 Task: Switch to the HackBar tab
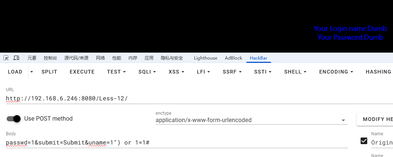[258, 58]
